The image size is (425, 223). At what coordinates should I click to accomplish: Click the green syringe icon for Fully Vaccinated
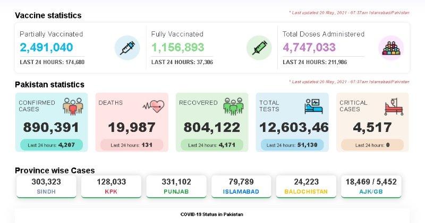(259, 48)
